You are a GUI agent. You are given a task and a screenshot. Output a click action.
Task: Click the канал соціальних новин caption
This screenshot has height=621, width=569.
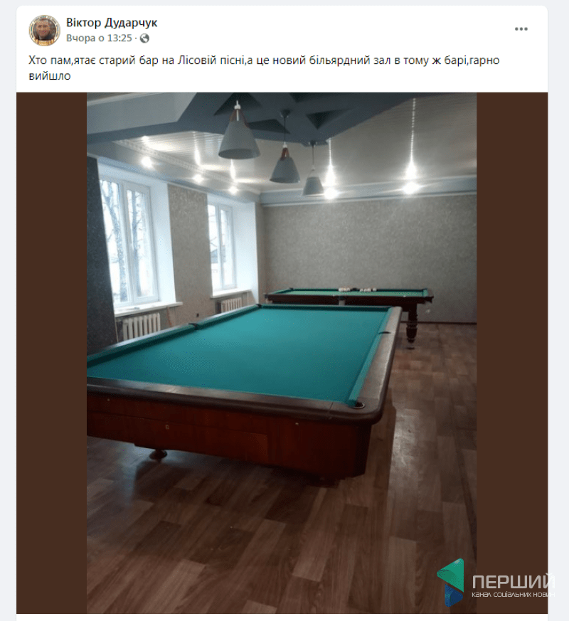point(513,595)
